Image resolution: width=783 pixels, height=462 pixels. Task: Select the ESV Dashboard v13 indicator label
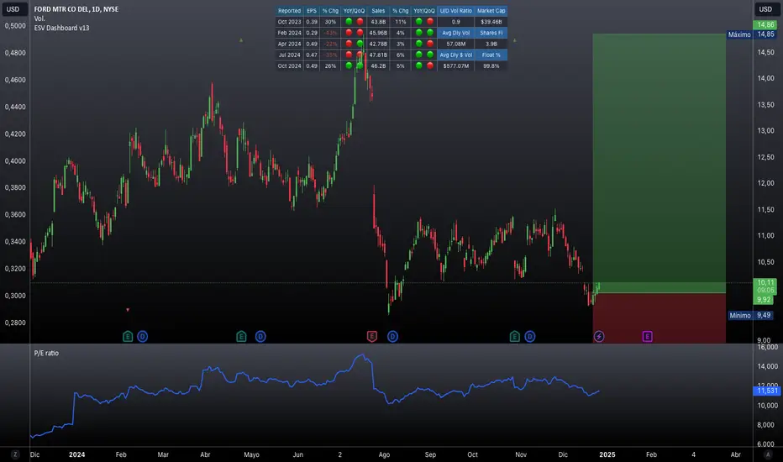point(60,28)
